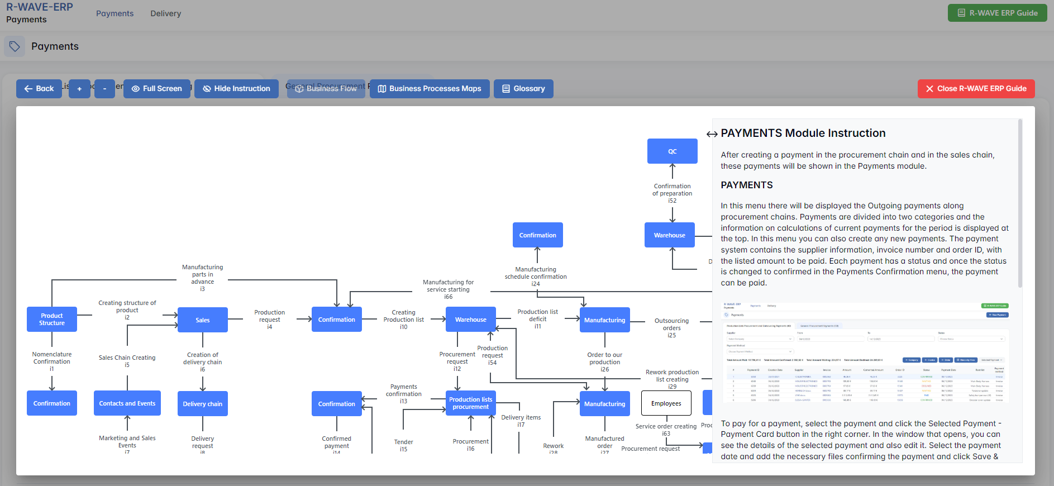Click the tag icon beside Payments heading
Viewport: 1054px width, 486px height.
point(15,46)
